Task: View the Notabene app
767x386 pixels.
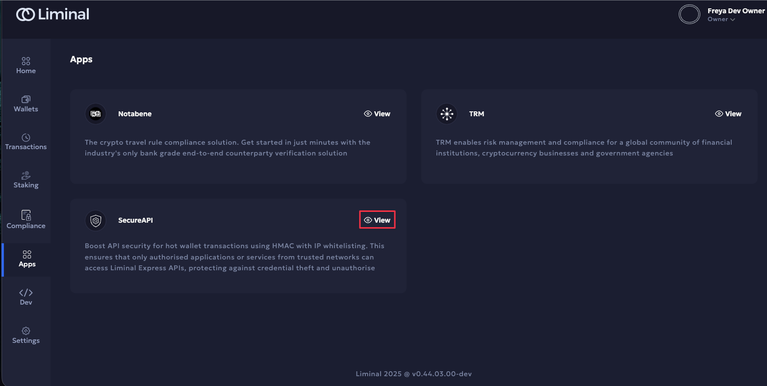Action: coord(377,114)
